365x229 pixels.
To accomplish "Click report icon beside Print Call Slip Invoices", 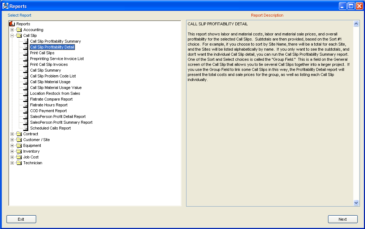I will [x=26, y=65].
